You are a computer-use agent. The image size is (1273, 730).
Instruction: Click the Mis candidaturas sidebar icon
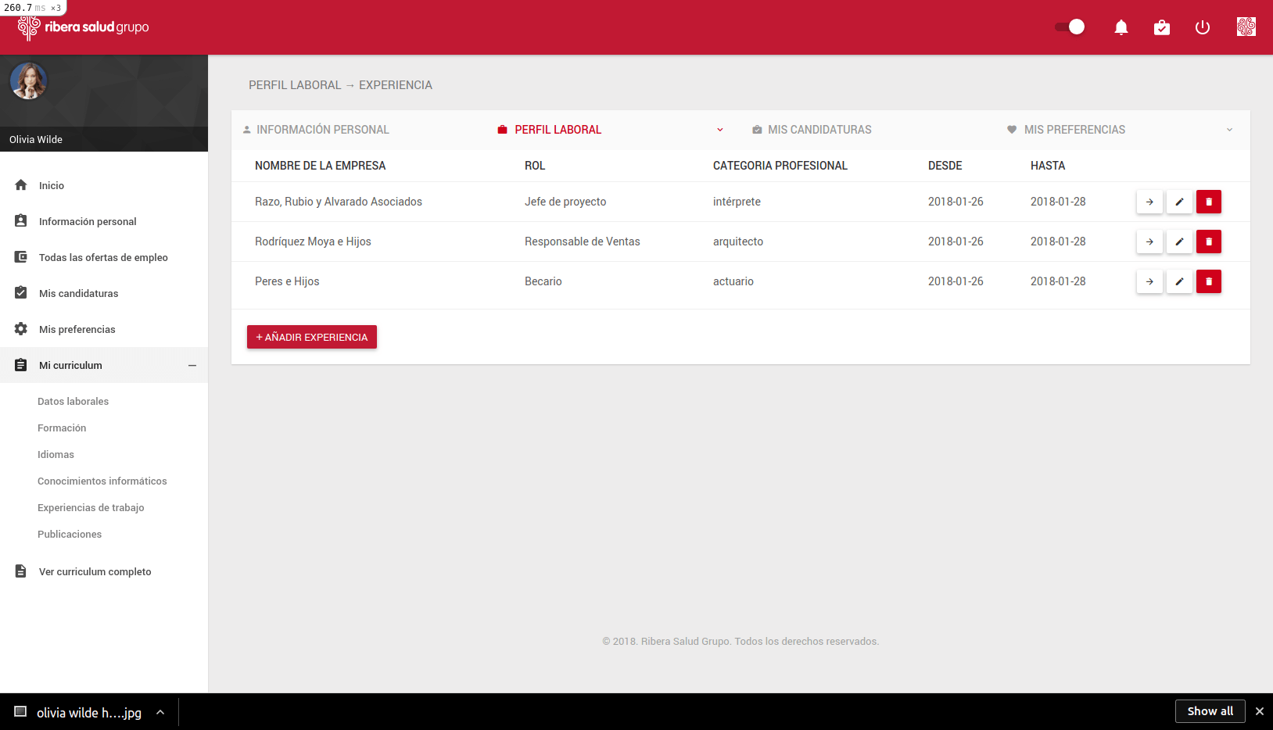(21, 293)
